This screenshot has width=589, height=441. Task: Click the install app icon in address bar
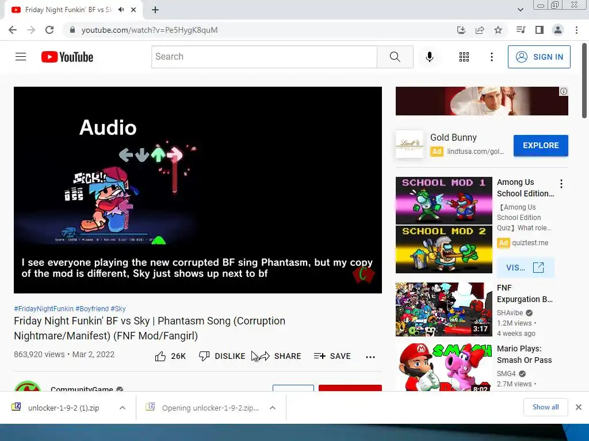tap(461, 30)
